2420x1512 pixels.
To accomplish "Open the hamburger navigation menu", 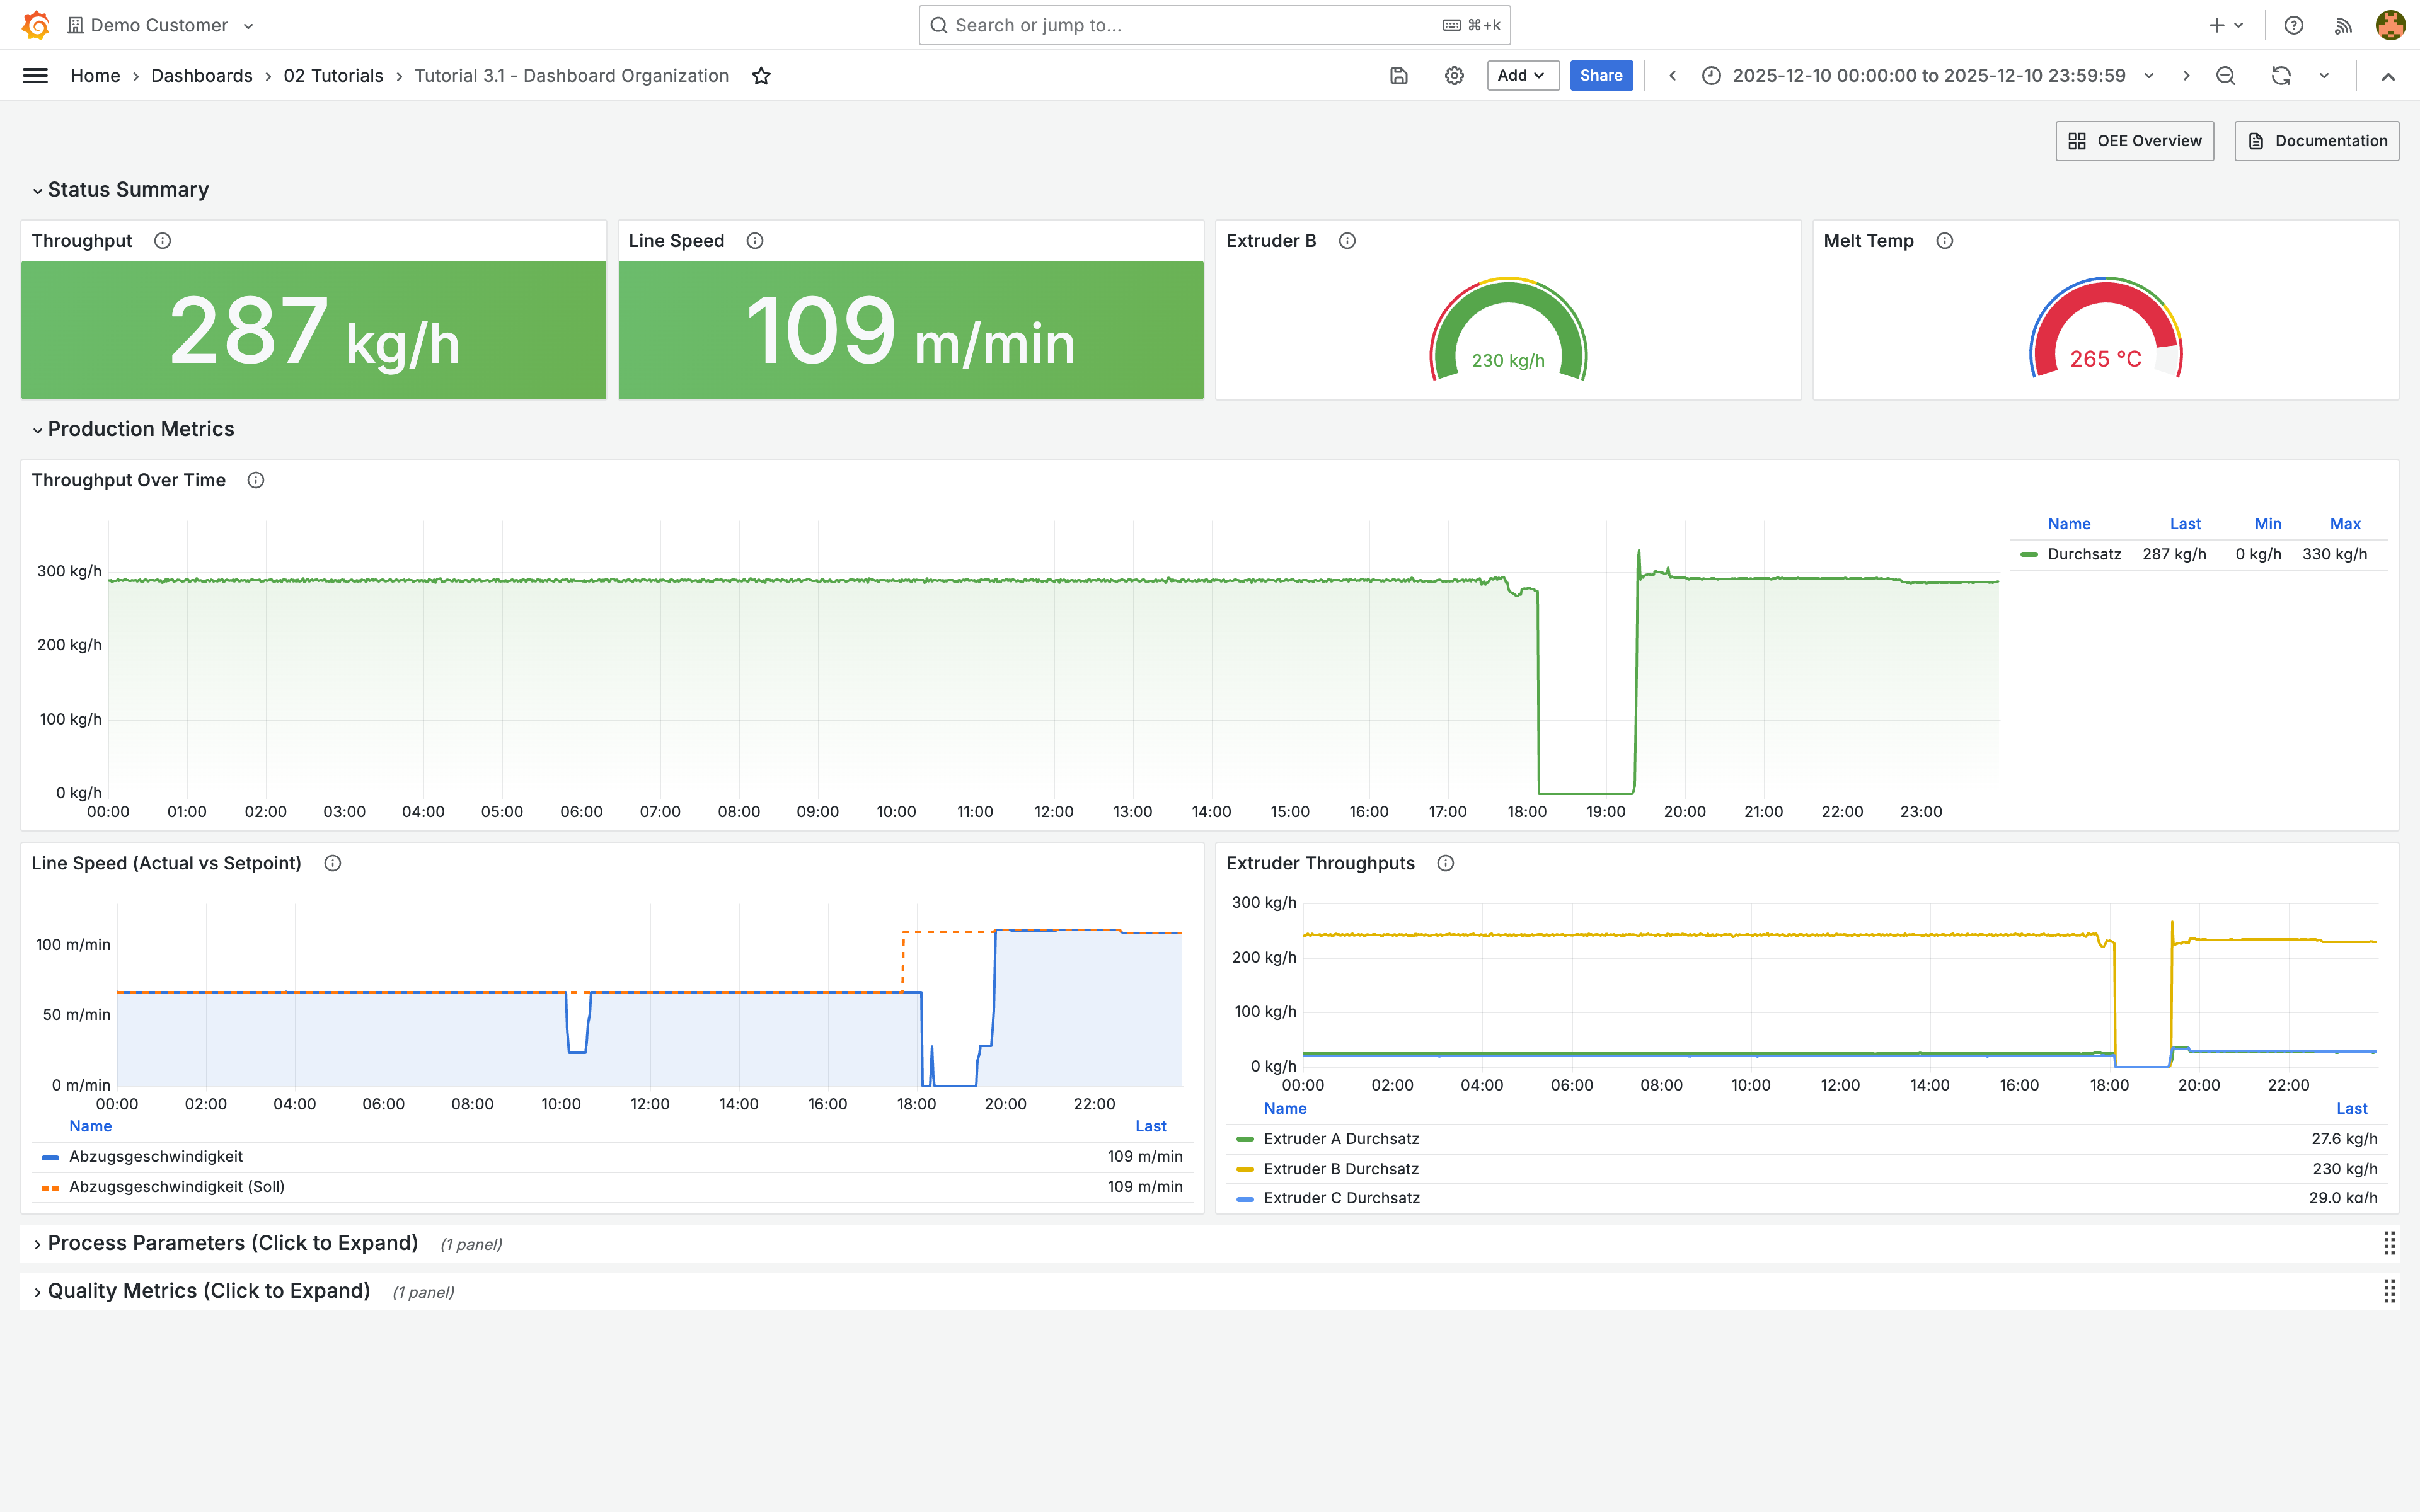I will [35, 76].
